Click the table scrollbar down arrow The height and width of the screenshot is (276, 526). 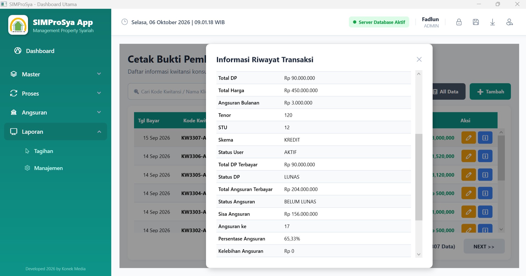point(501,229)
